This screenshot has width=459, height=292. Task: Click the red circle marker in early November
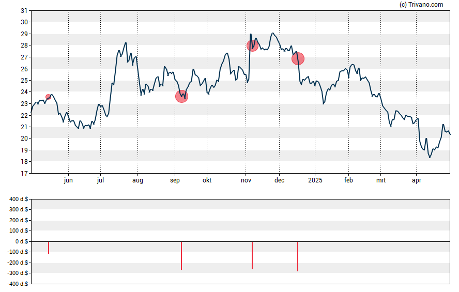[x=252, y=45]
